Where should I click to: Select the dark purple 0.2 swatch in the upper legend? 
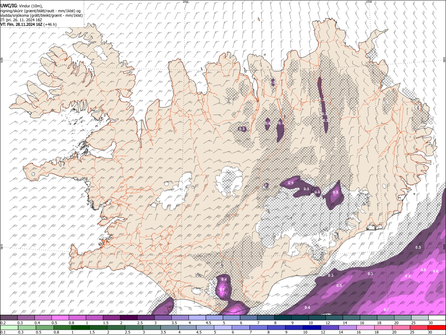point(9,318)
